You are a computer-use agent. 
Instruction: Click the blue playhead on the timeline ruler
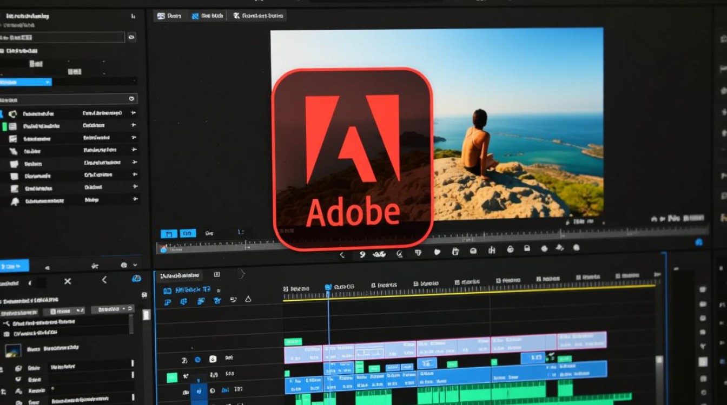[328, 287]
